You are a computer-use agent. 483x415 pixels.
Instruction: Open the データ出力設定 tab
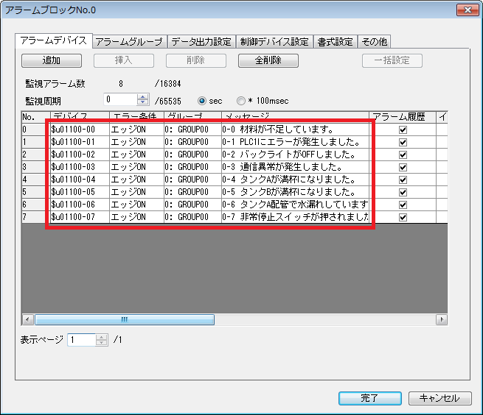coord(201,41)
